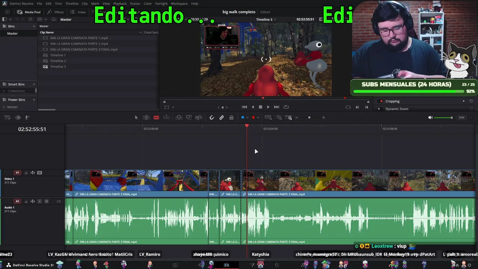
Task: Expand the Power Bins Master folder
Action: 4,107
